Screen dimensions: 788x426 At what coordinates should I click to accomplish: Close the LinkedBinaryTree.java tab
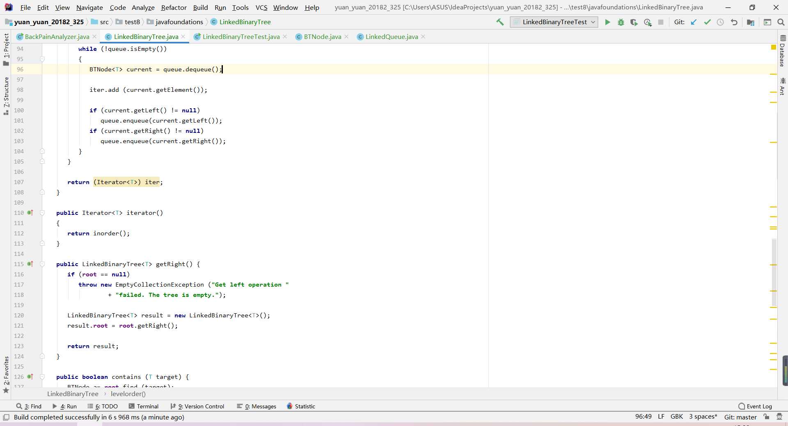point(183,36)
